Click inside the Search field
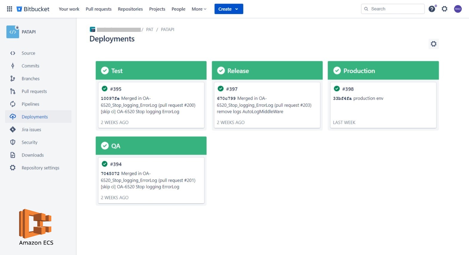469x255 pixels. [396, 9]
